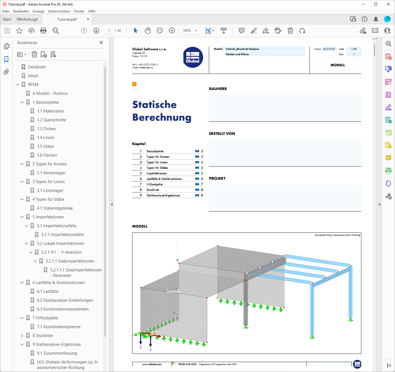Add a new bookmark
Screen dimensions: 395x372
44,54
